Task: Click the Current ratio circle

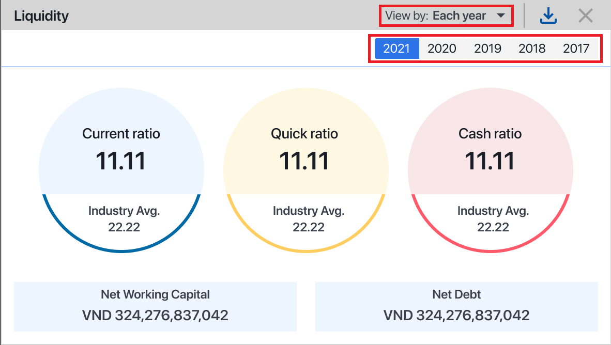Action: pos(121,155)
